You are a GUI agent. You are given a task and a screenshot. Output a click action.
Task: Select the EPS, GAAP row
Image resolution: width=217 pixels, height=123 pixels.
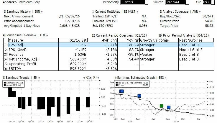108,50
